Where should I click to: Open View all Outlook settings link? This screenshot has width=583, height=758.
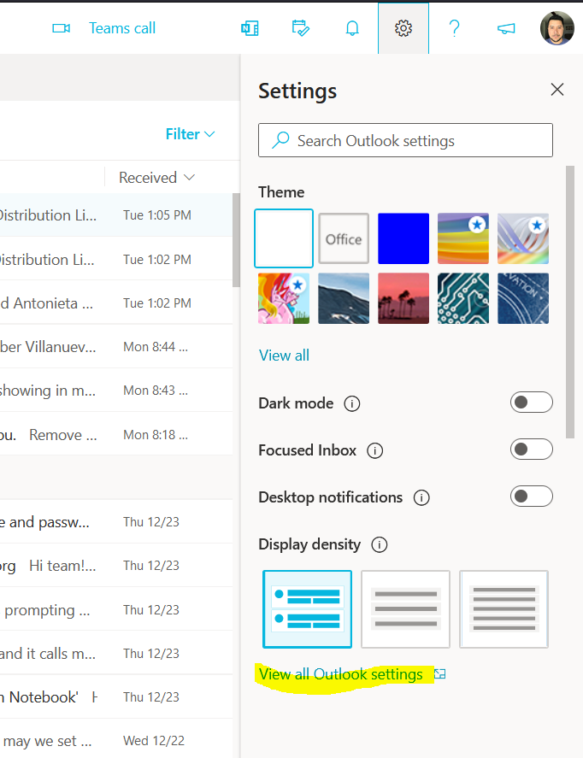341,674
